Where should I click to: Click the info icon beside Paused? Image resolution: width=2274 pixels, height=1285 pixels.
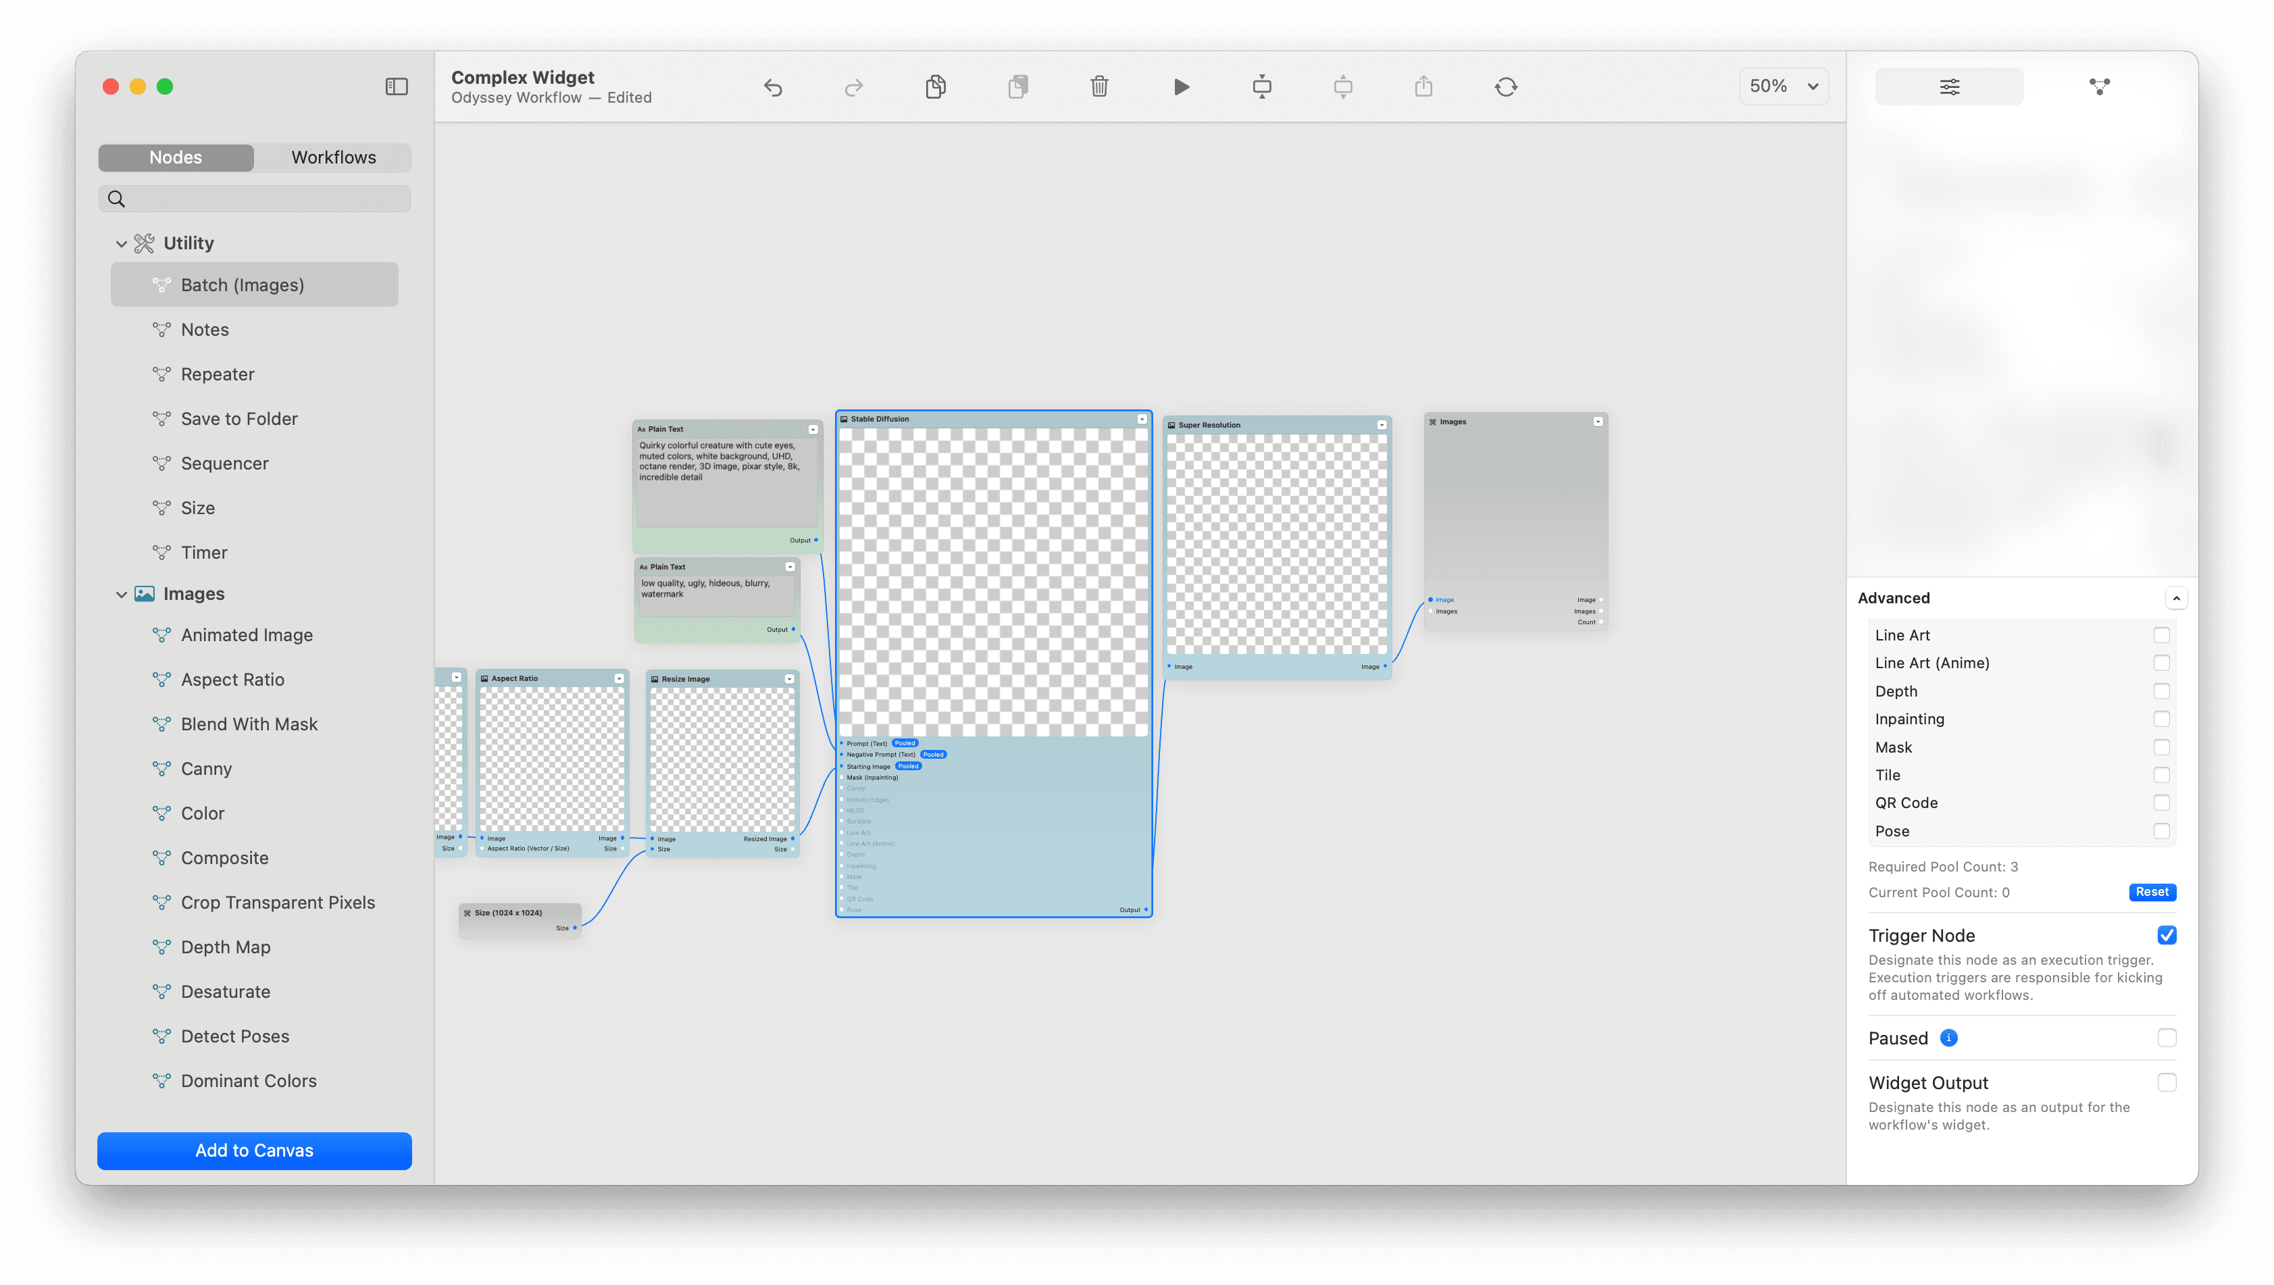(1949, 1038)
